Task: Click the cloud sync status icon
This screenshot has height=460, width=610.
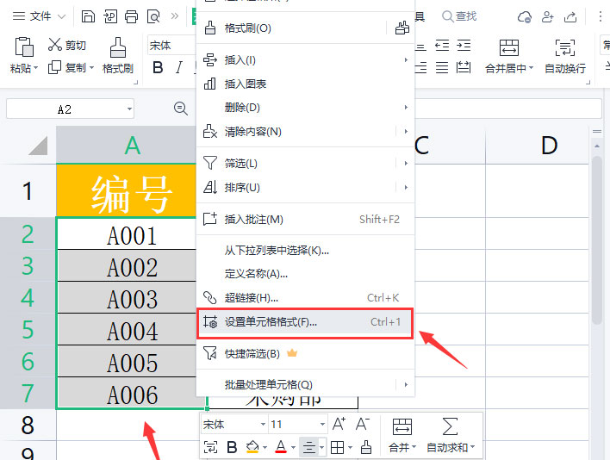Action: pyautogui.click(x=525, y=17)
